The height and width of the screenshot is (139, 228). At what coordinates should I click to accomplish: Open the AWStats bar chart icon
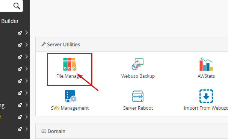pyautogui.click(x=206, y=64)
